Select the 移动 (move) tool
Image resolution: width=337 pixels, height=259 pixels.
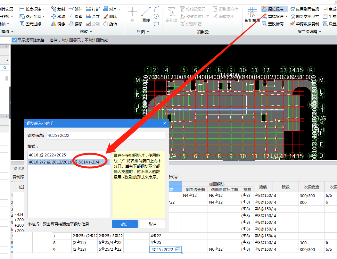point(58,16)
